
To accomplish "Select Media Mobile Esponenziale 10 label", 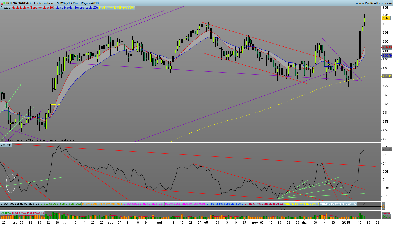I will (33, 8).
